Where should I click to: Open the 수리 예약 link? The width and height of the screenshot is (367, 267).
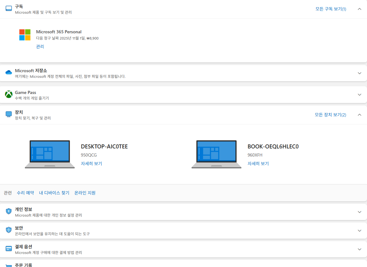pos(25,193)
